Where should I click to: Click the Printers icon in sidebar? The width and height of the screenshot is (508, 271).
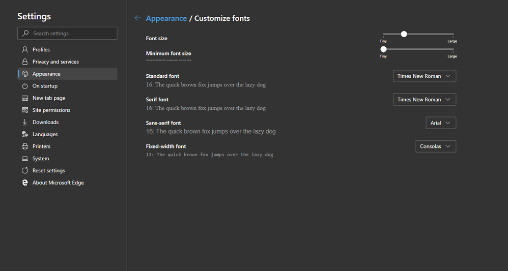point(24,146)
